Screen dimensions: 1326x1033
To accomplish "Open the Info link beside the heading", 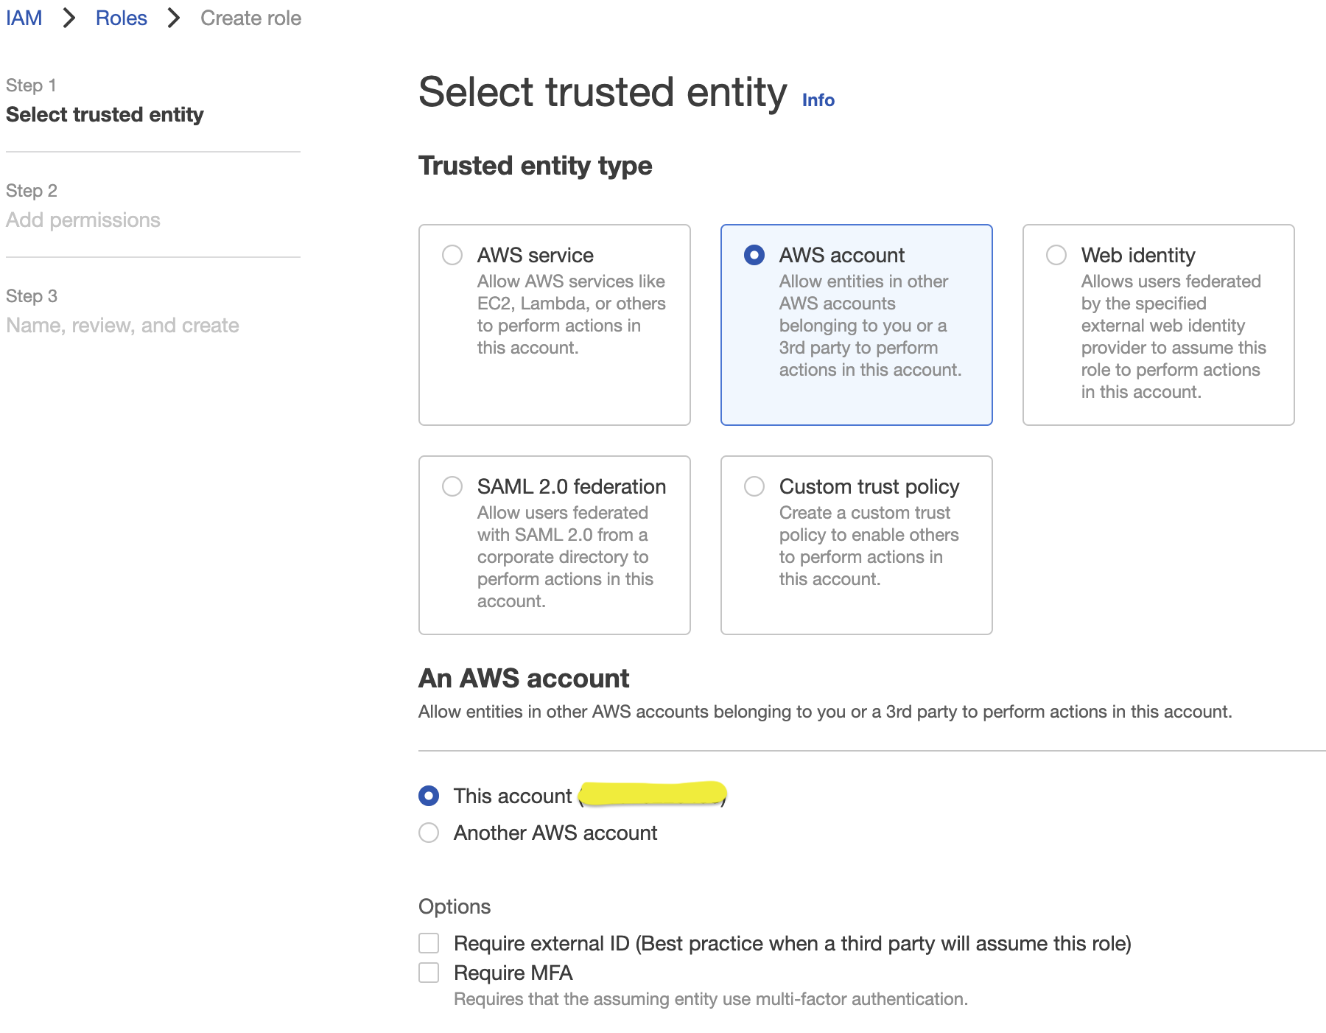I will tap(818, 100).
